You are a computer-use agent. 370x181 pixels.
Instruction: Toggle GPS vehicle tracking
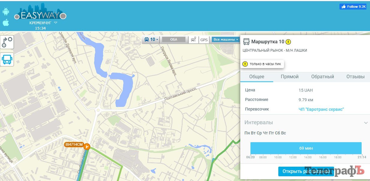204,40
